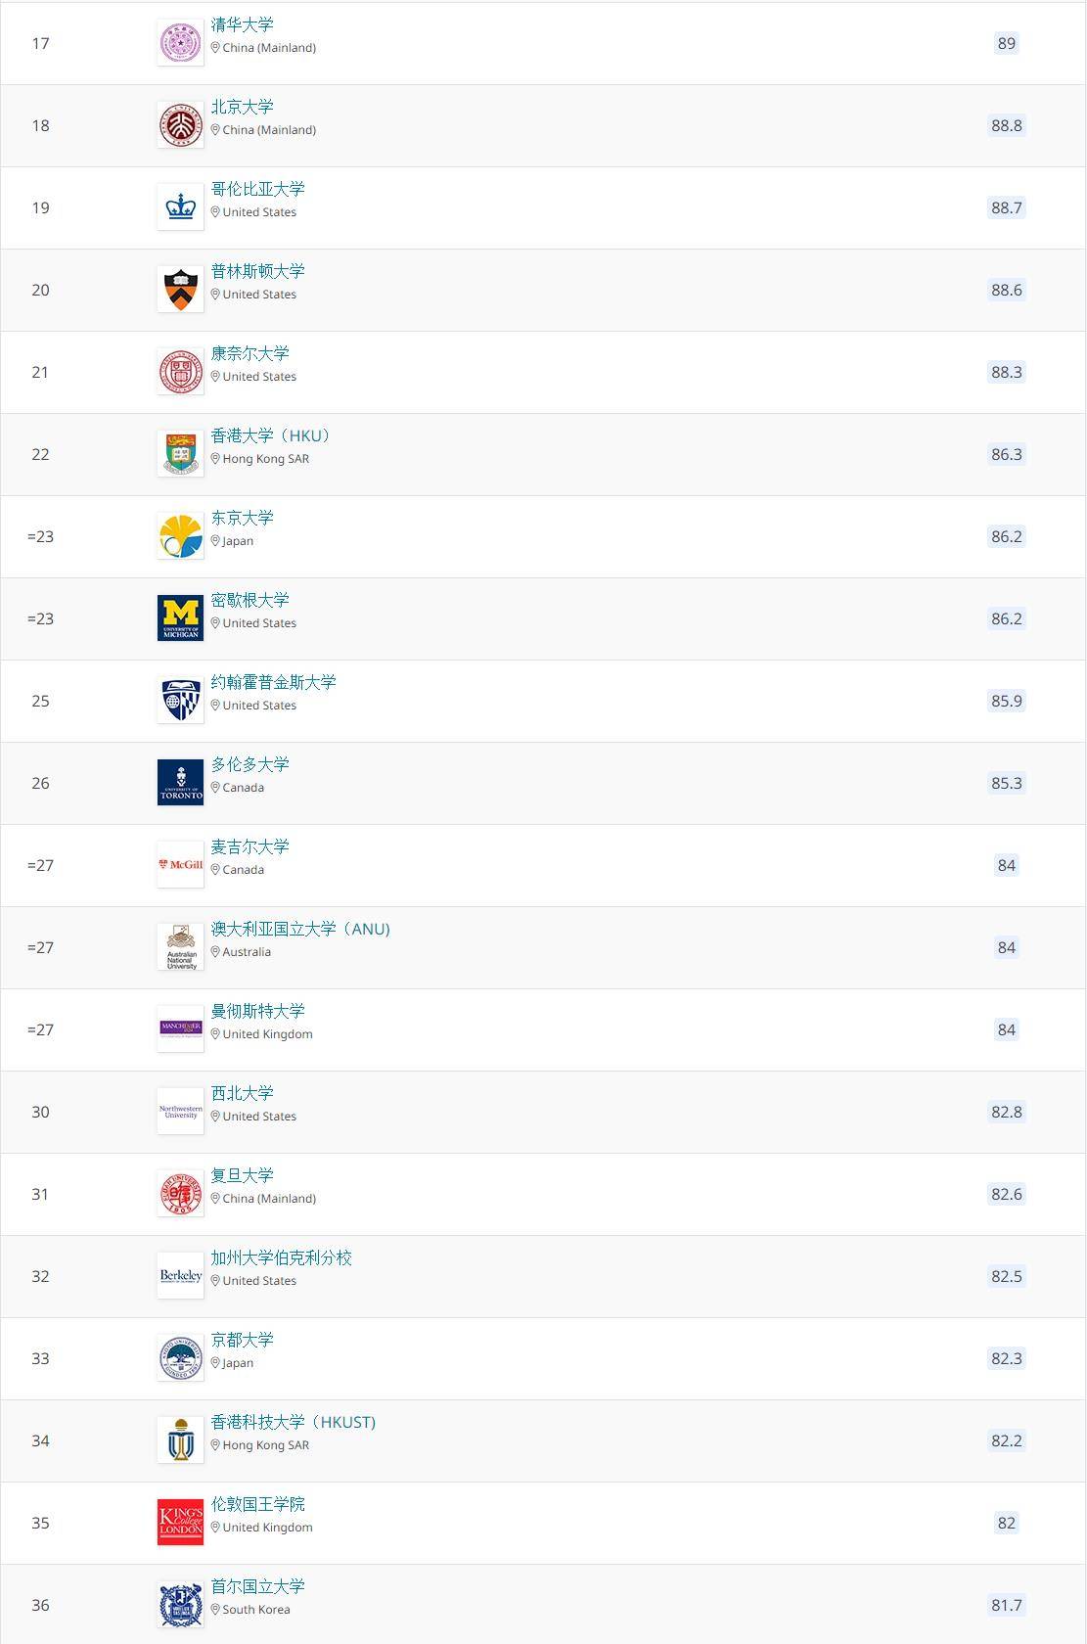Click the 88.8 score for 北京大学

pos(1007,125)
